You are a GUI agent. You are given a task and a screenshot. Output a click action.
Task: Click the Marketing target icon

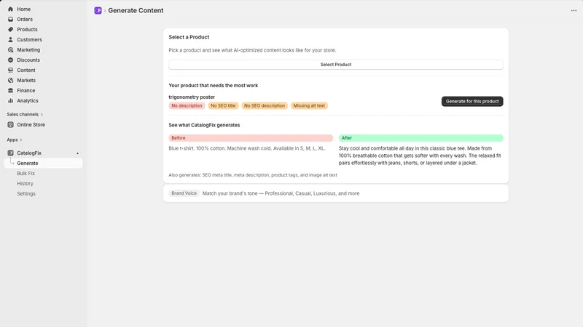coord(10,49)
